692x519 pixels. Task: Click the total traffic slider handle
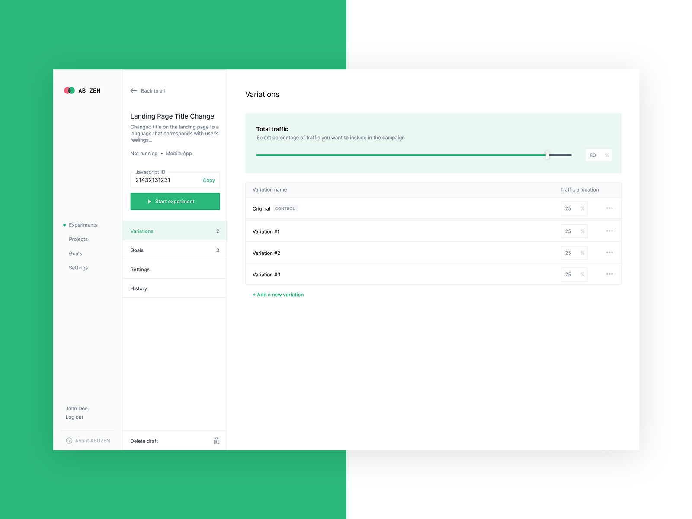(547, 155)
